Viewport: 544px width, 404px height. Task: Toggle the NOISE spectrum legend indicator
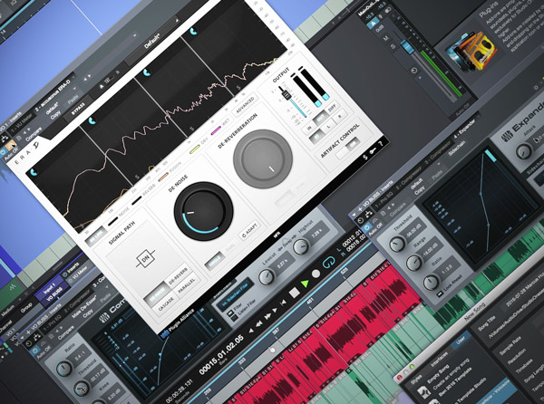tap(112, 221)
